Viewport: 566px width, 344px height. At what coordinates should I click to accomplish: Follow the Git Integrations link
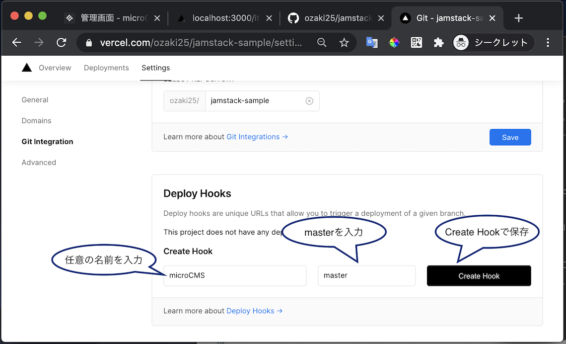[x=257, y=137]
